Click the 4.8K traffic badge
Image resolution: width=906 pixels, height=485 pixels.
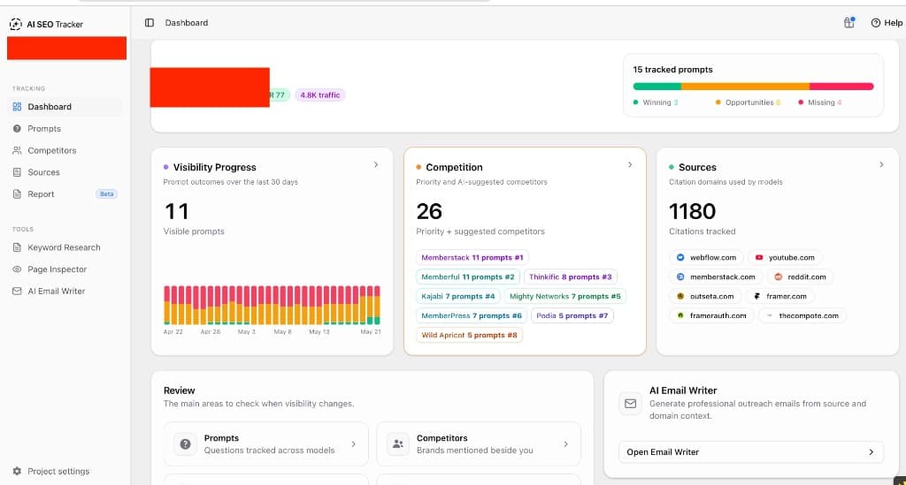pos(320,95)
